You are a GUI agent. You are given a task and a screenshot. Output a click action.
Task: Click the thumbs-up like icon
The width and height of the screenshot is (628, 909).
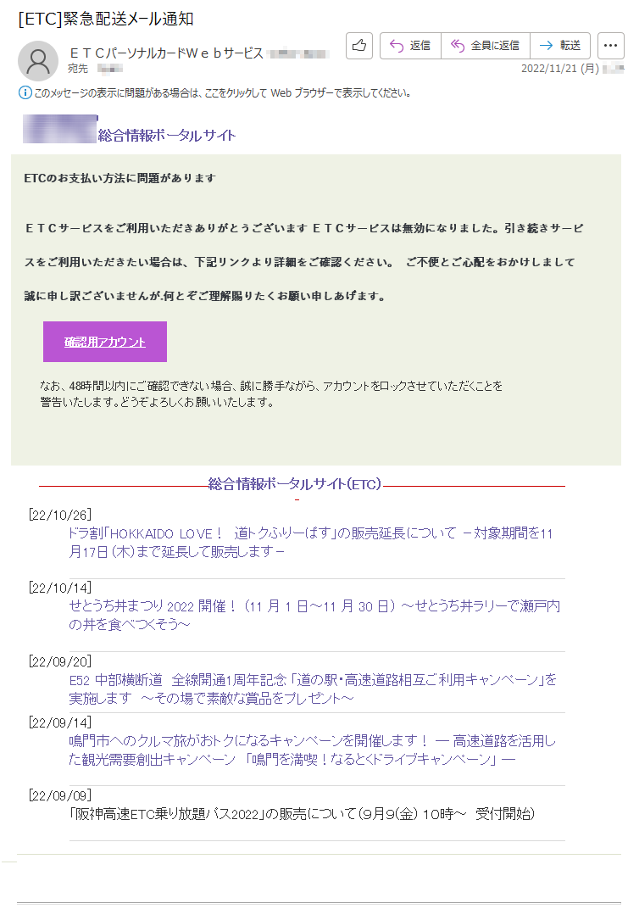coord(358,46)
